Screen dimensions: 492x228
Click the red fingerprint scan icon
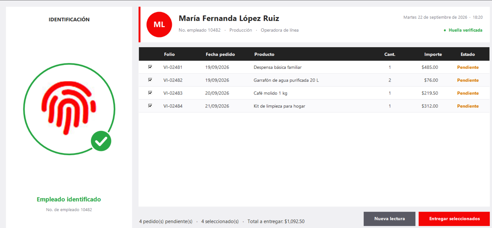[x=69, y=108]
